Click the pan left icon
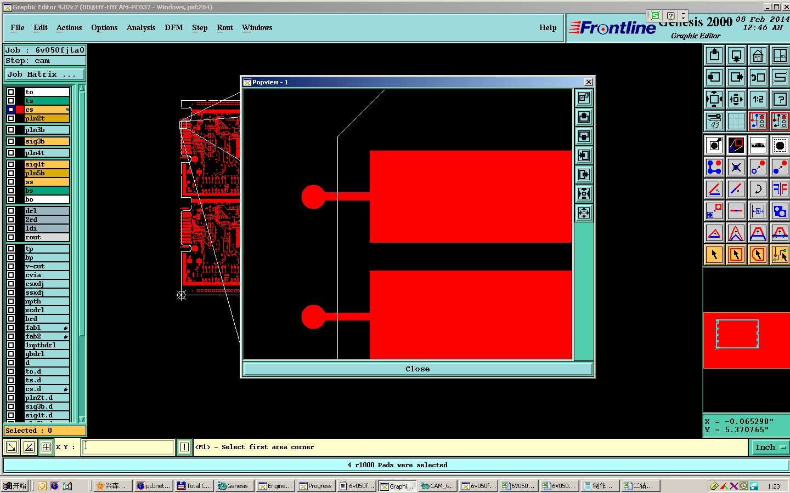790x493 pixels. [714, 77]
